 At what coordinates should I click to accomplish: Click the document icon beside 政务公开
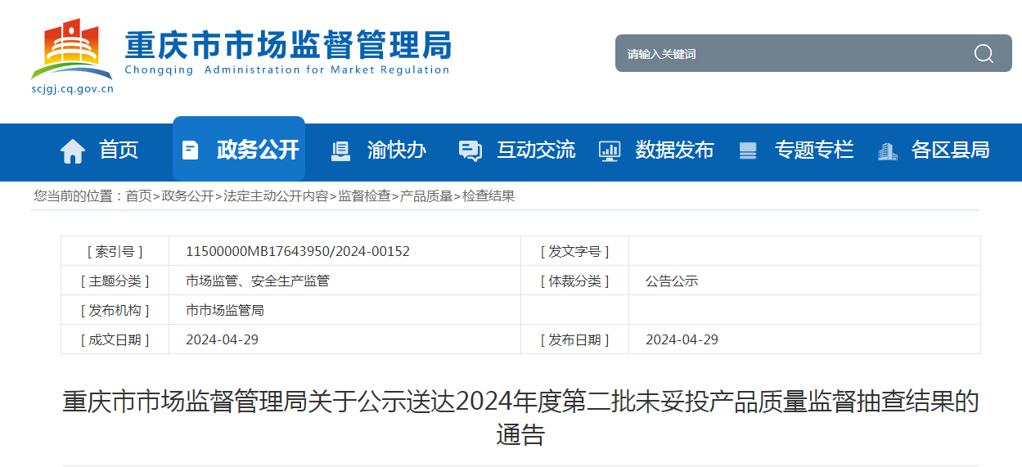[x=190, y=150]
